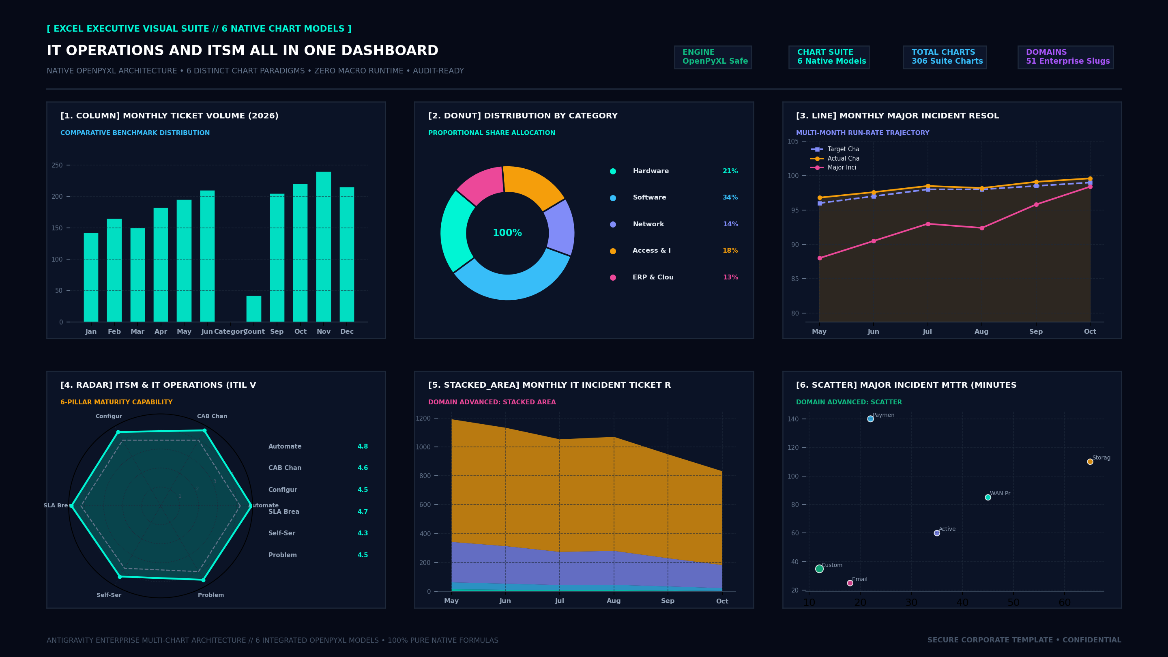
Task: Click the ERP & Clou legend color dot
Action: 613,277
